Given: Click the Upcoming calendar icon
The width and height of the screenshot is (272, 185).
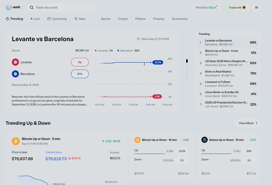Looking at the screenshot, I should [49, 19].
